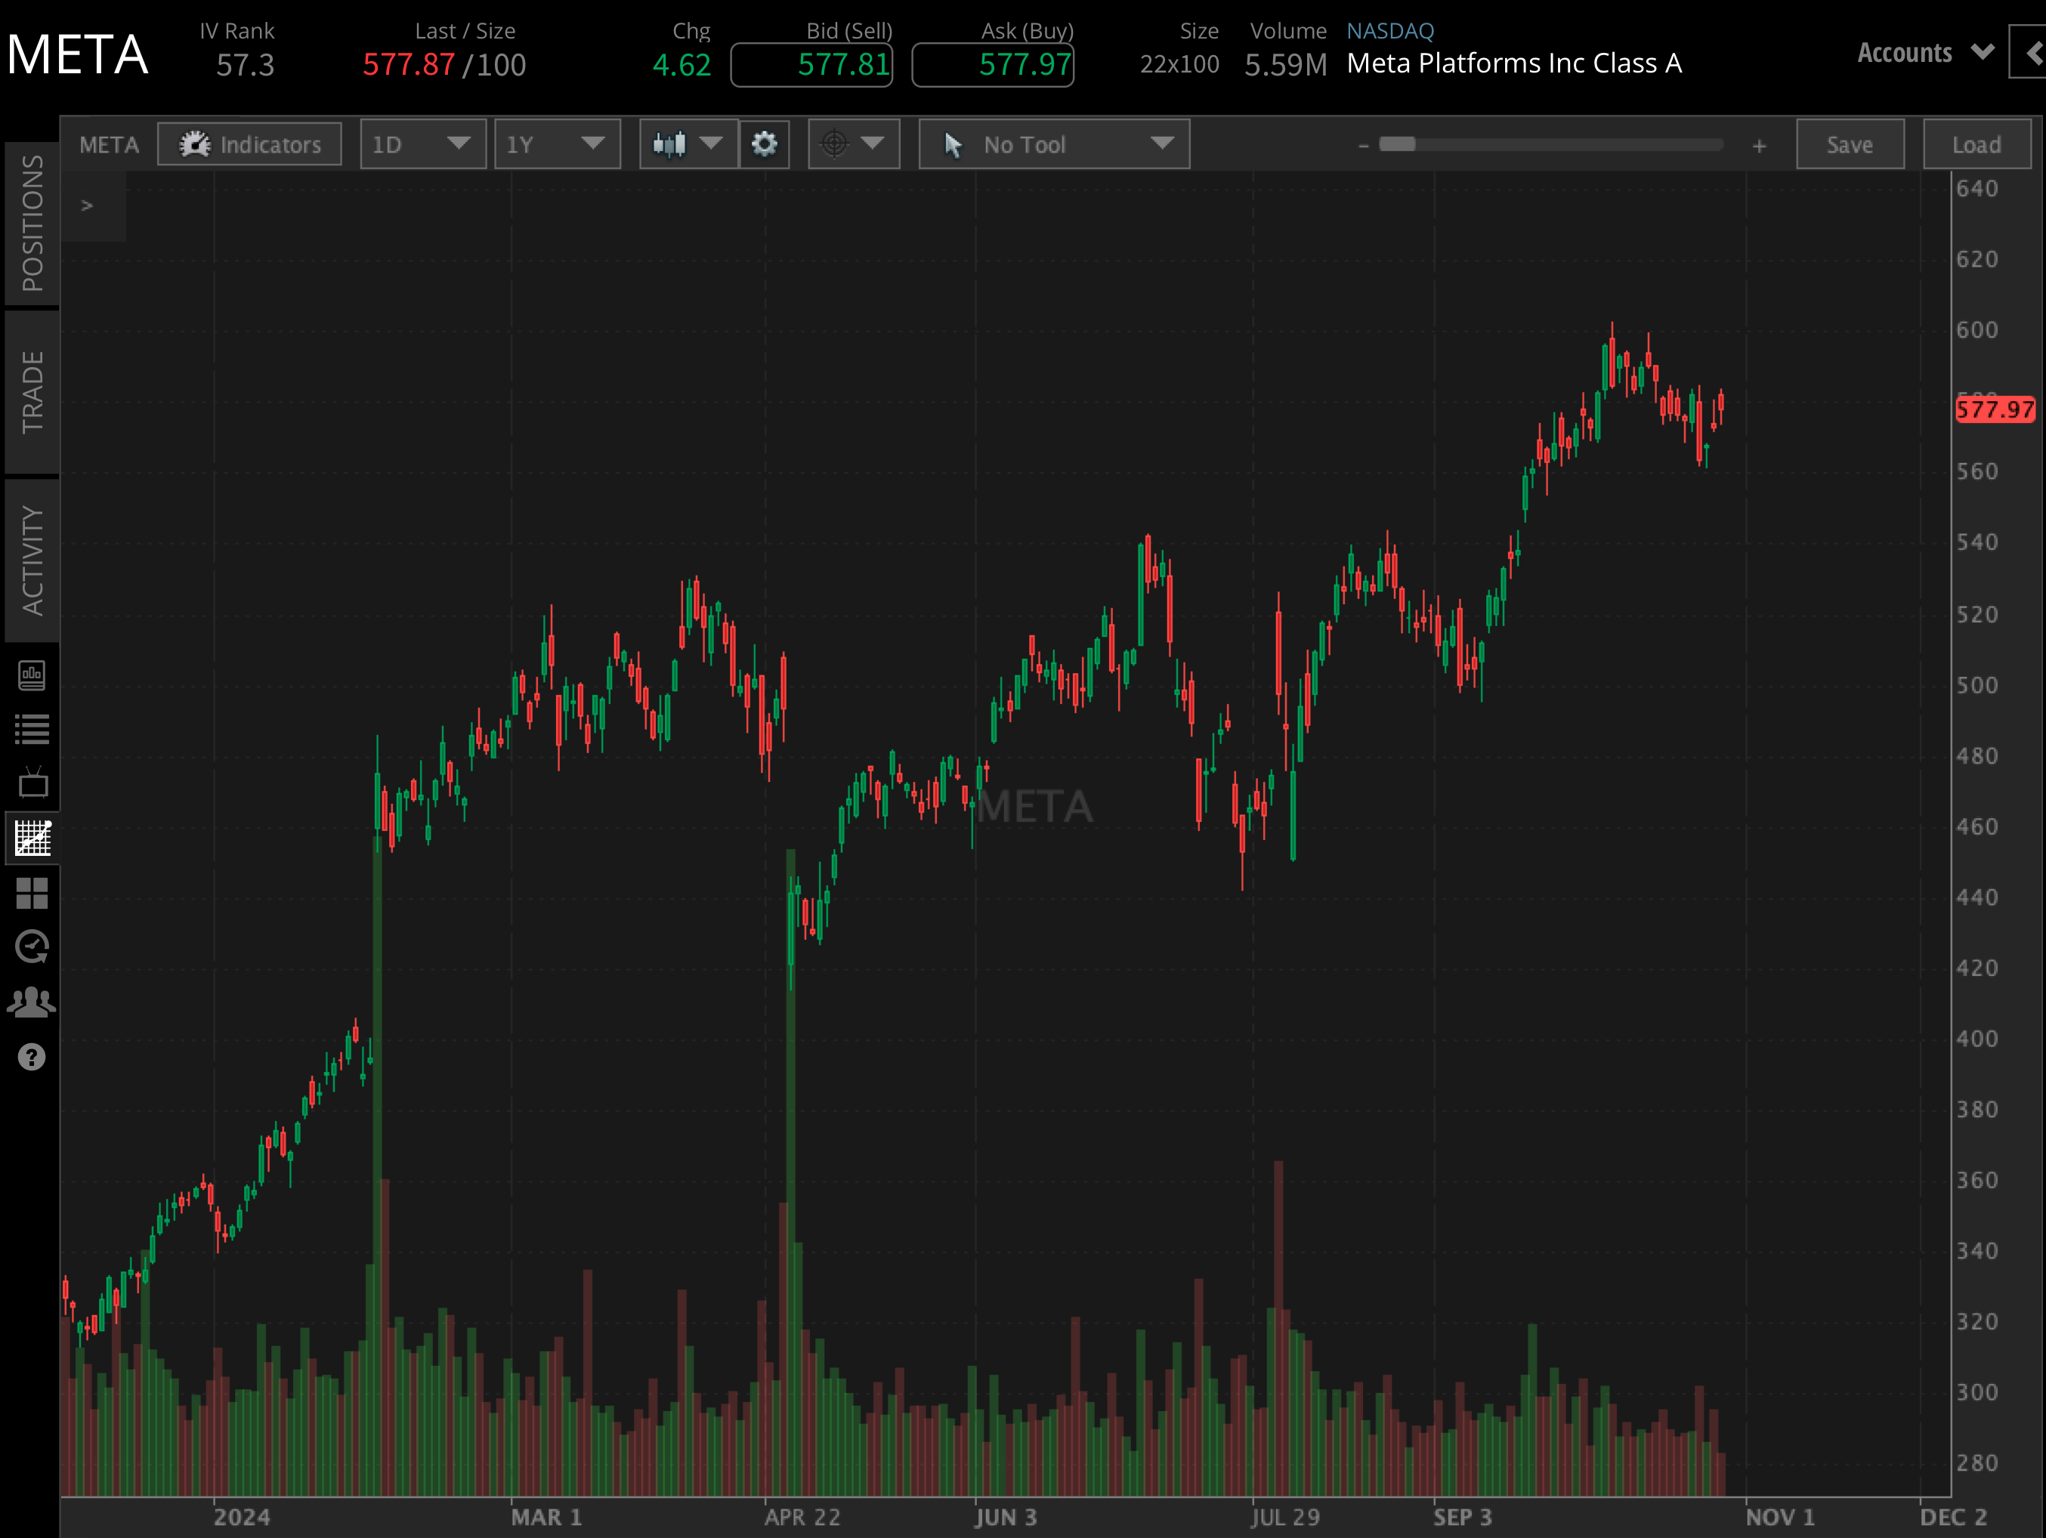The width and height of the screenshot is (2046, 1538).
Task: Open the 1Y range dropdown
Action: (x=557, y=144)
